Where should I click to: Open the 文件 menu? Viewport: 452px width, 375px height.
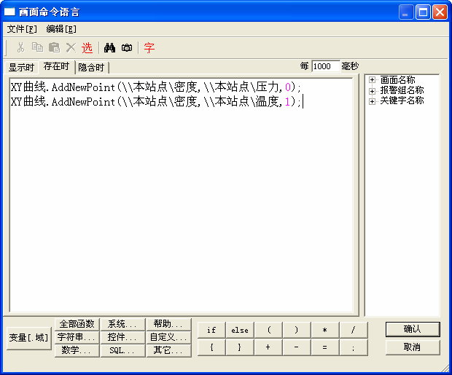coord(21,29)
